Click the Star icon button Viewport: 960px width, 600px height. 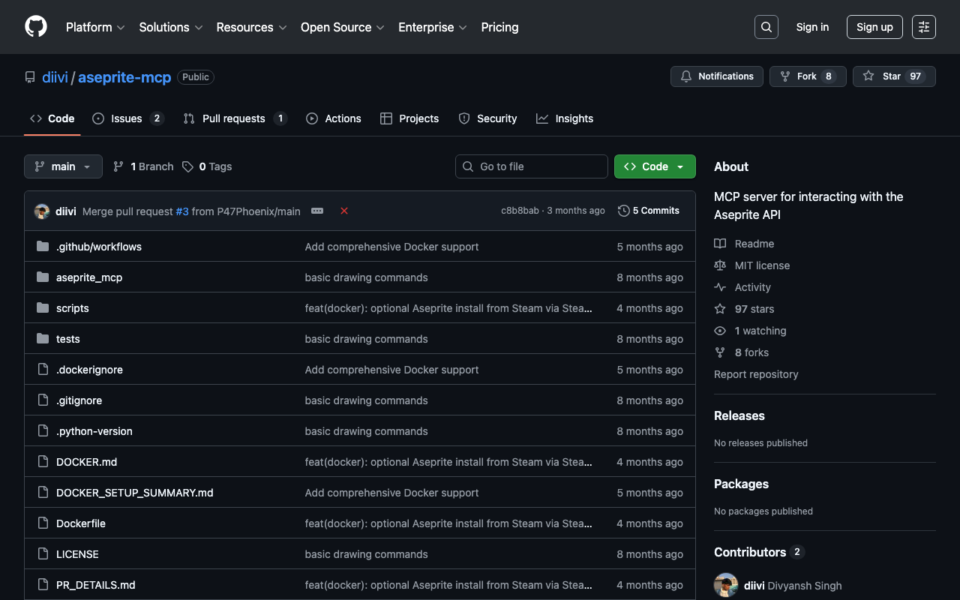(893, 76)
